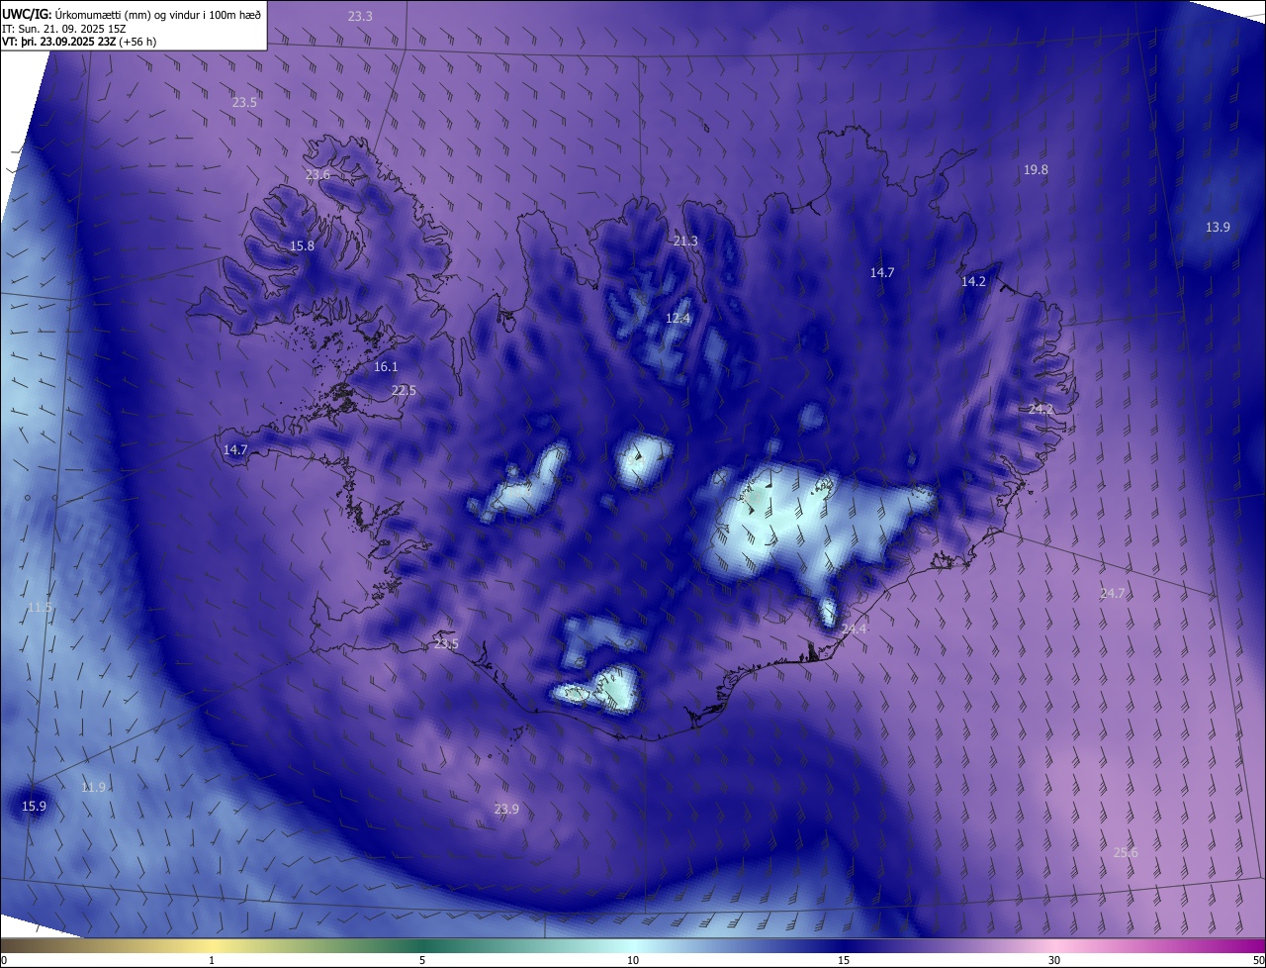Click the 11.5 value label on the map
1266x968 pixels.
pyautogui.click(x=40, y=608)
